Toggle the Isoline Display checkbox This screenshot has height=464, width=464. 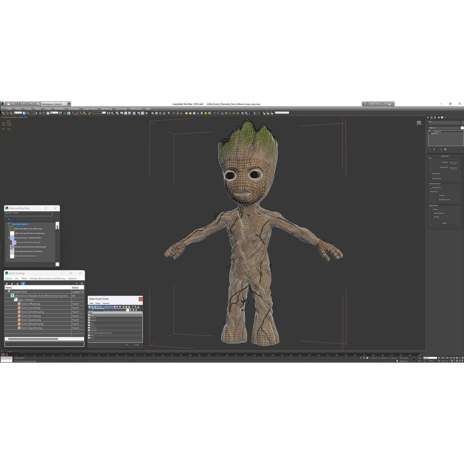coord(430,174)
